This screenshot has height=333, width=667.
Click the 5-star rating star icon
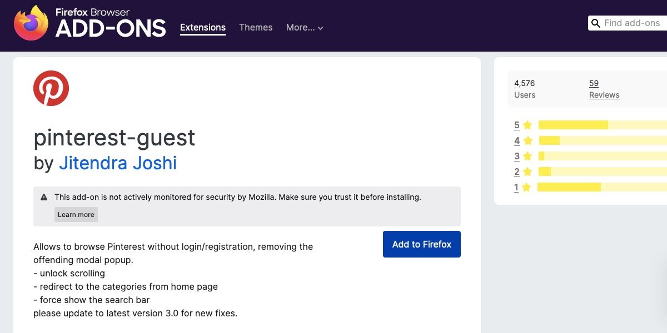[x=527, y=125]
